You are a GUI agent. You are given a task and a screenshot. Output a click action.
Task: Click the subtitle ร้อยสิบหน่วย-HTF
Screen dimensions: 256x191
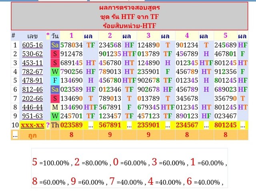130,26
